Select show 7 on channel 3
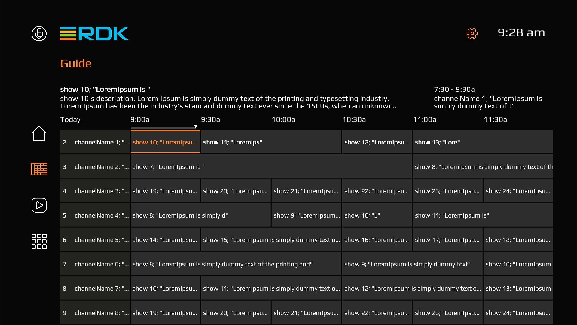This screenshot has height=325, width=577. pos(271,167)
